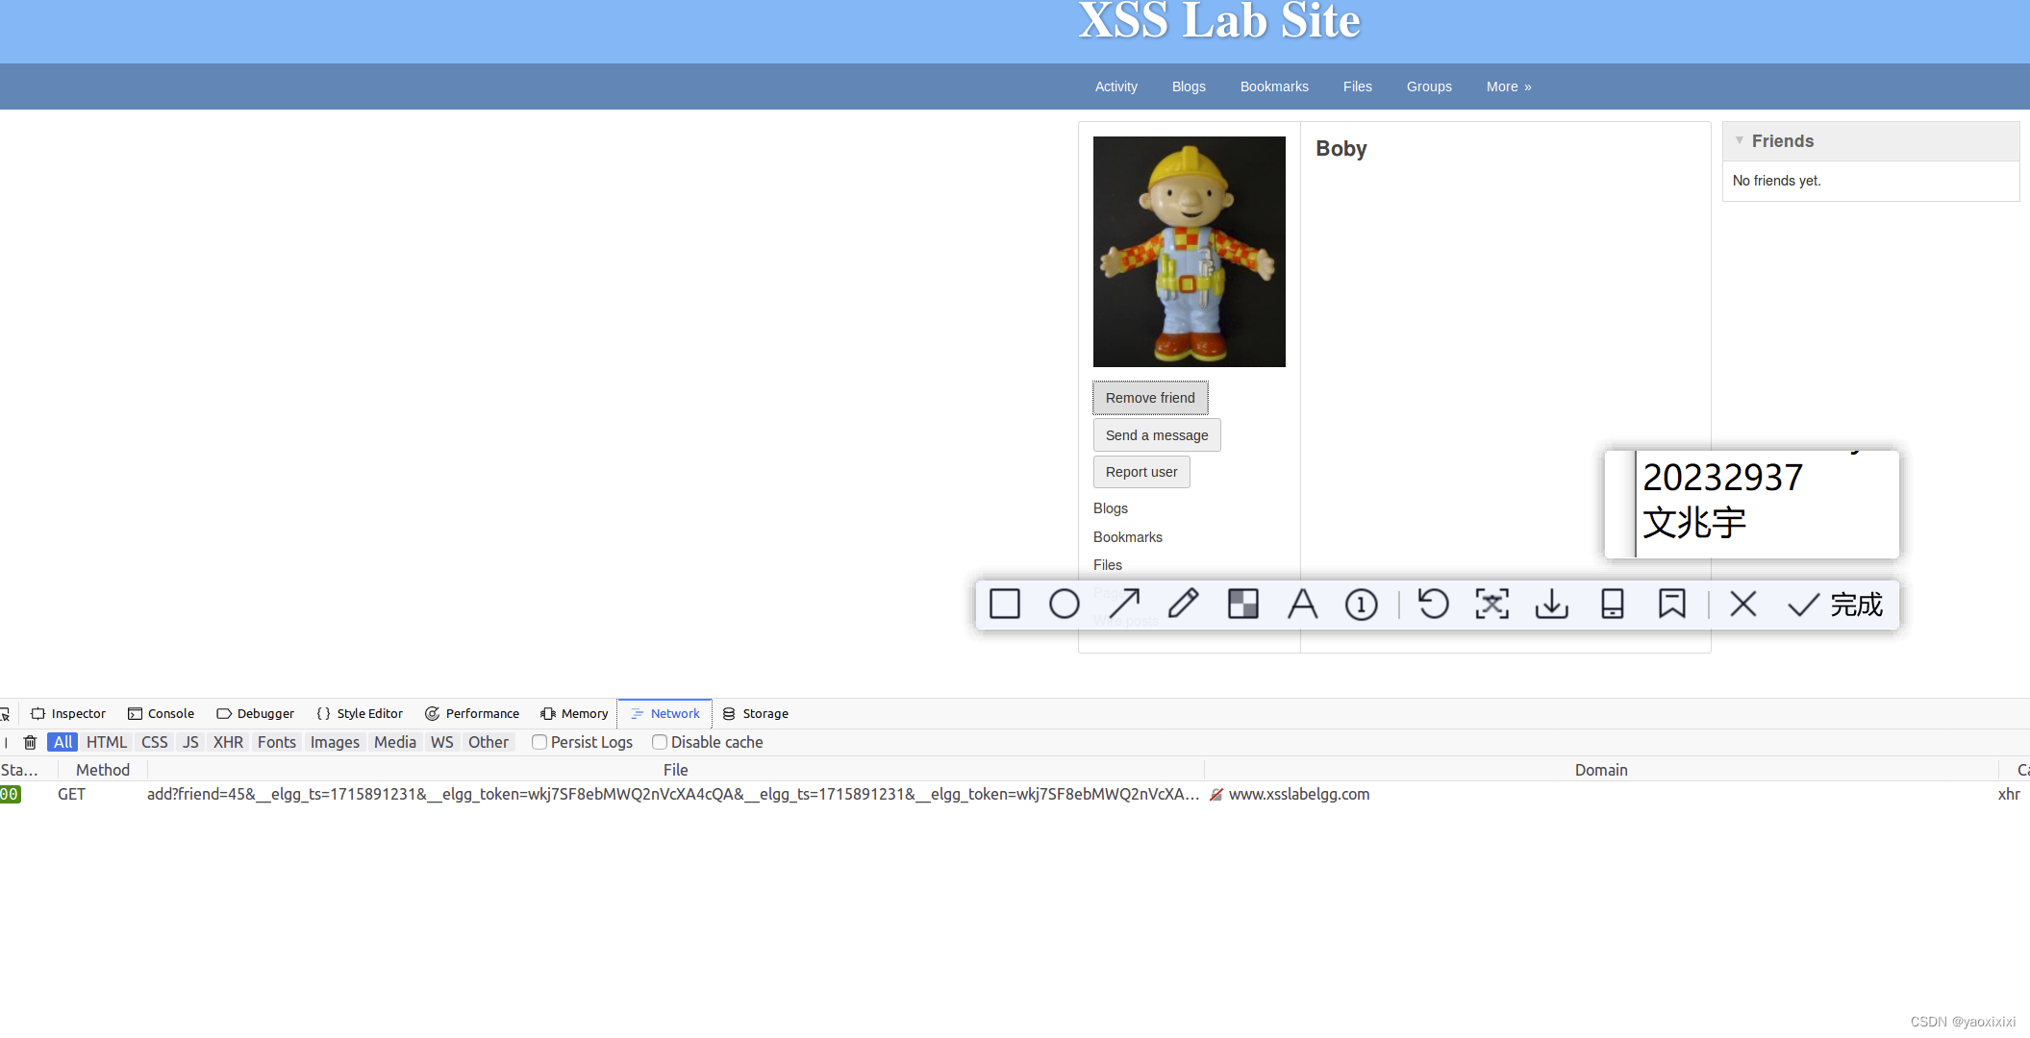The width and height of the screenshot is (2030, 1038).
Task: Select the add?friend=45 GET request row
Action: (x=1015, y=794)
